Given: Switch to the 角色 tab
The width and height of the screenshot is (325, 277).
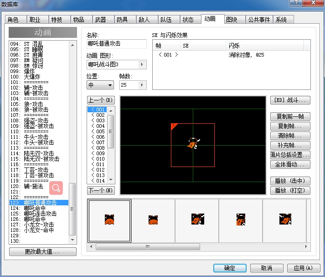Looking at the screenshot, I should coord(16,20).
